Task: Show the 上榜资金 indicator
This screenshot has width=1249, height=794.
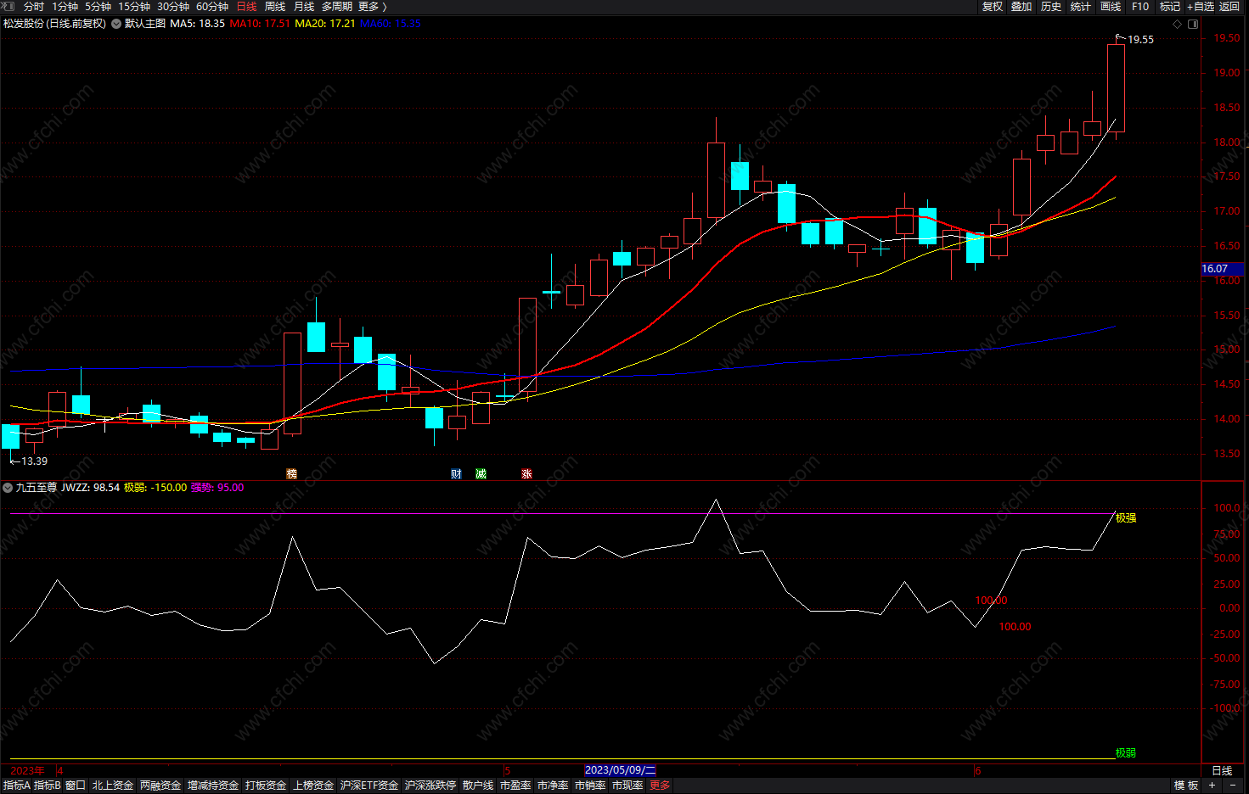Action: (x=313, y=786)
